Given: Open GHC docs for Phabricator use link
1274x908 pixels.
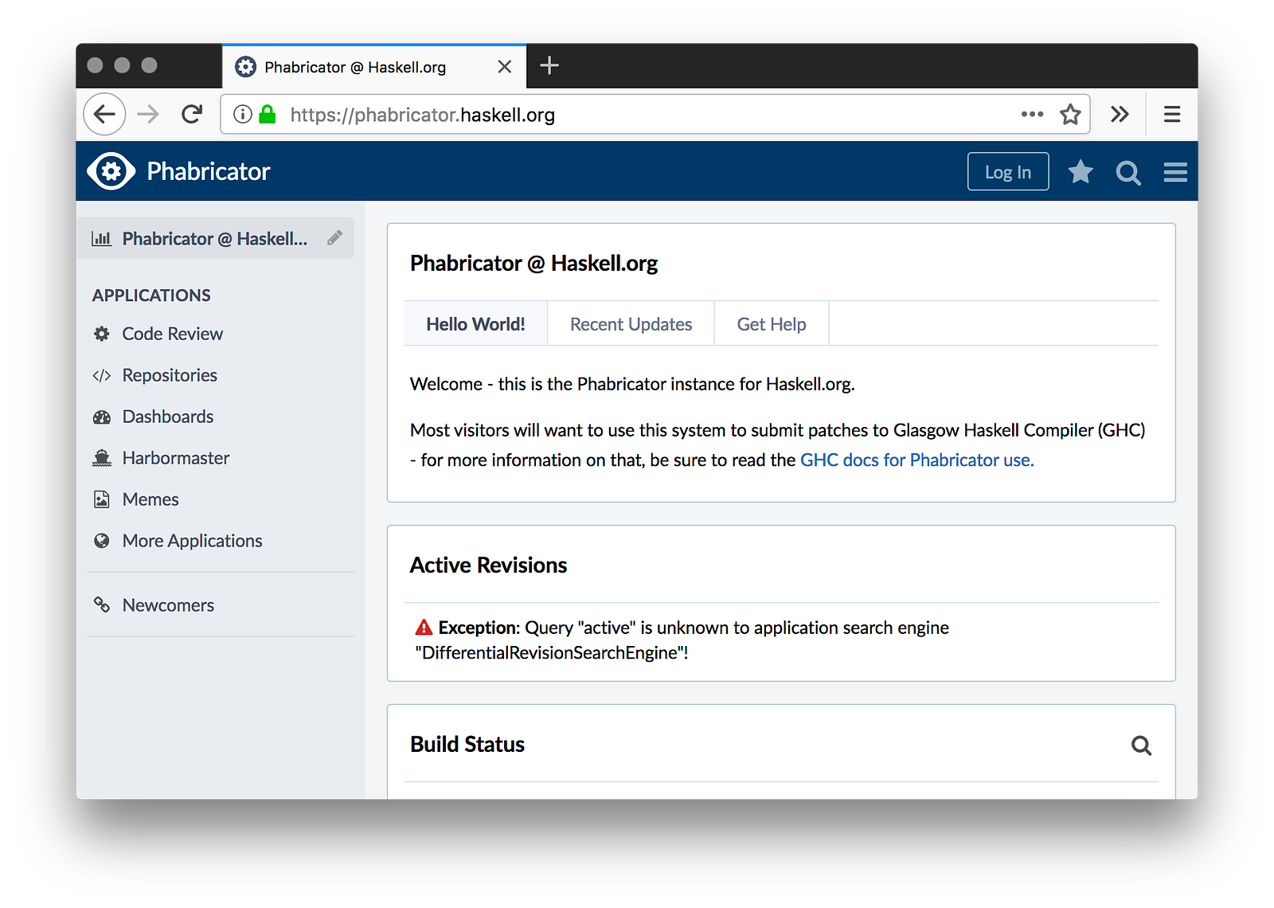Looking at the screenshot, I should (916, 460).
